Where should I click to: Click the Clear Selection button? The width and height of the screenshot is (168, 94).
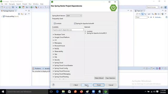click(x=110, y=78)
